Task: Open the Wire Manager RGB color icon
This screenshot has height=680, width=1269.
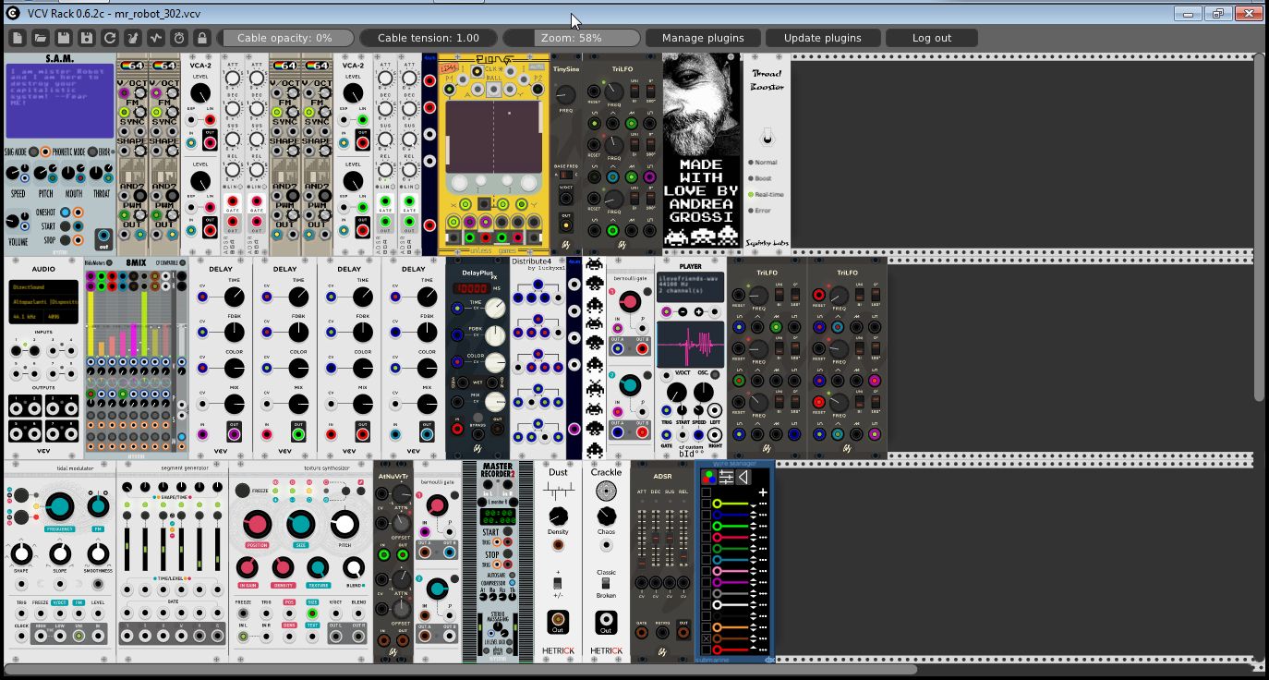Action: [x=709, y=477]
